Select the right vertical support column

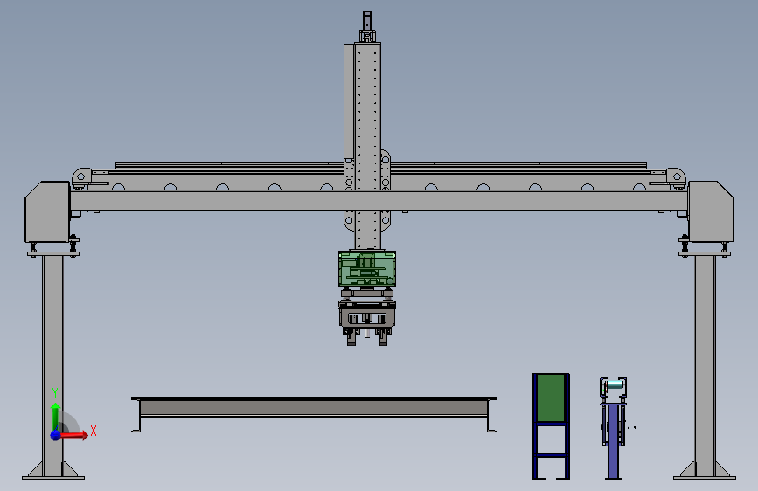(x=705, y=366)
